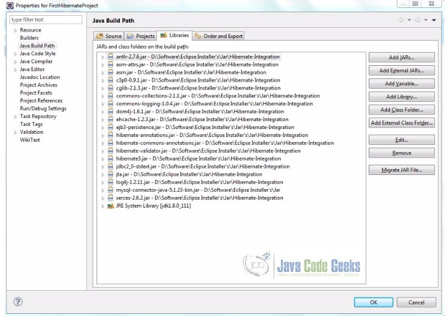The image size is (448, 316).
Task: Remove the selected library entry
Action: 402,153
